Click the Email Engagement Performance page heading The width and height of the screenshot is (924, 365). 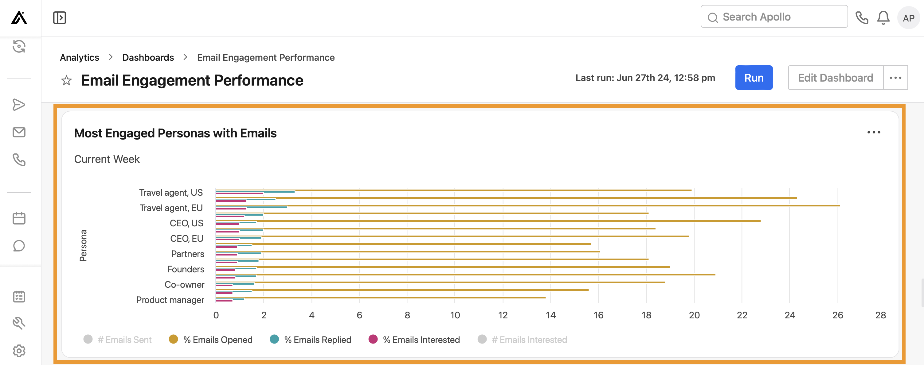coord(192,80)
